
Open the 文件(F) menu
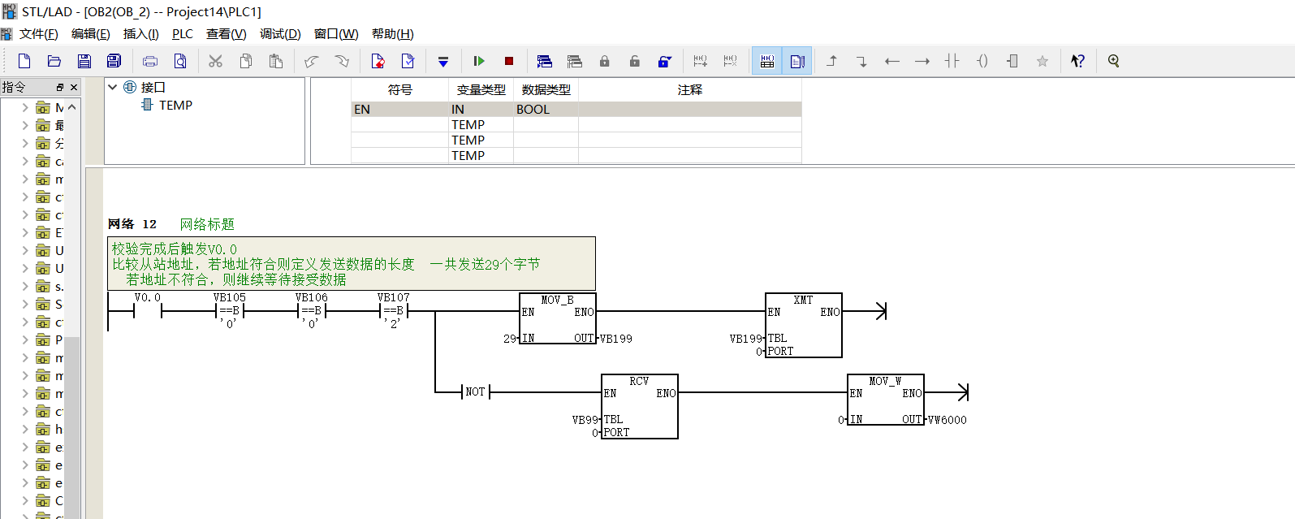coord(39,34)
